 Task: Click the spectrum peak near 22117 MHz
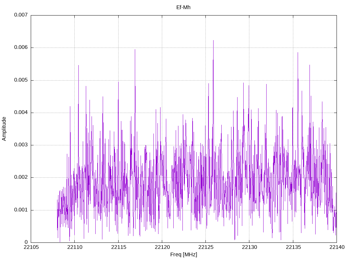coord(135,50)
